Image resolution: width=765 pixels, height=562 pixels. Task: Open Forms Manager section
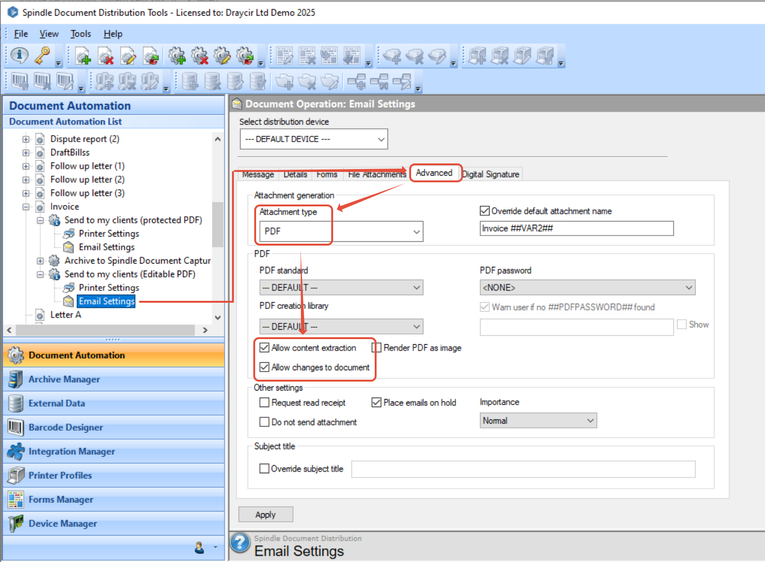click(x=113, y=499)
